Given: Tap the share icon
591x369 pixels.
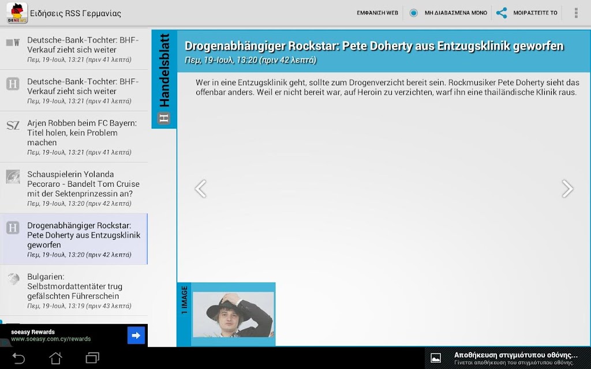Looking at the screenshot, I should (502, 13).
